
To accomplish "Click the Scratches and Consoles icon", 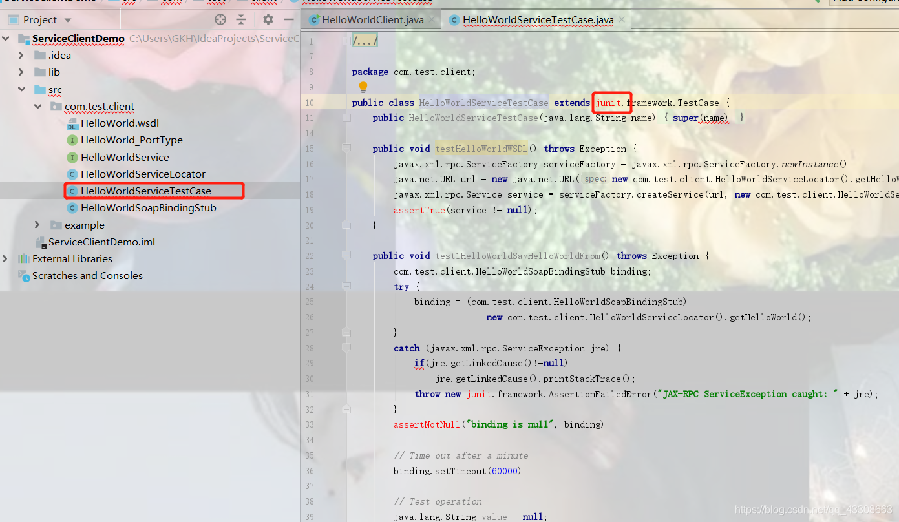I will pos(24,276).
